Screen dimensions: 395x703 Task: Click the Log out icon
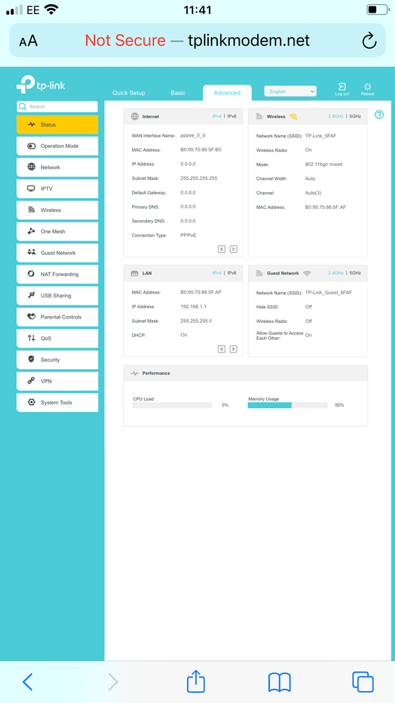pyautogui.click(x=342, y=87)
